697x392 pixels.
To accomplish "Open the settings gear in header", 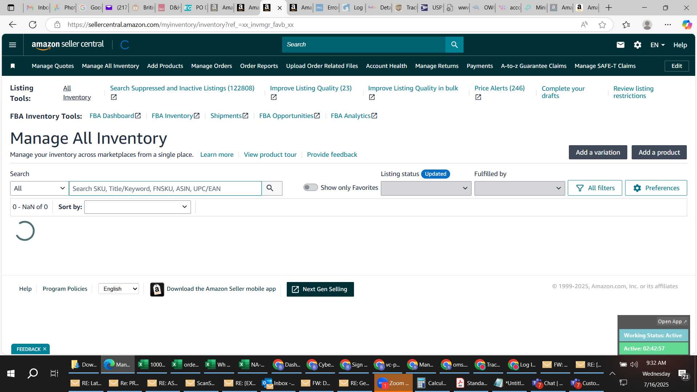I will [x=637, y=45].
